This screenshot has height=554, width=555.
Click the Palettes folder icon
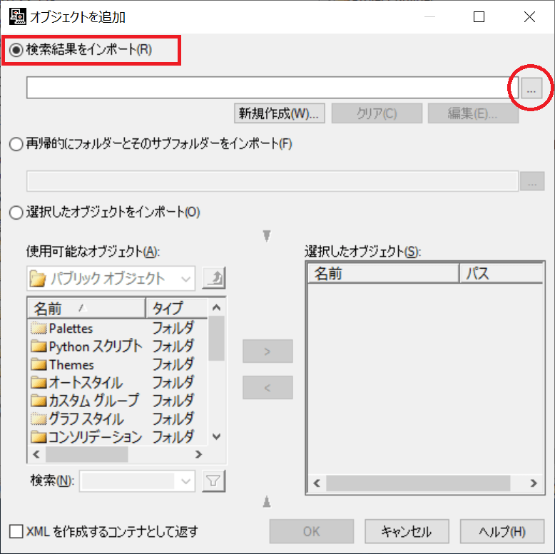(x=39, y=329)
